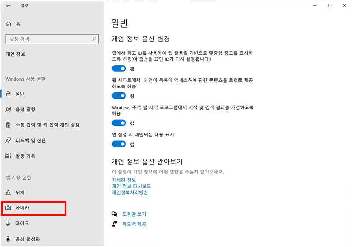Toggle the website language list access switch

pyautogui.click(x=119, y=96)
